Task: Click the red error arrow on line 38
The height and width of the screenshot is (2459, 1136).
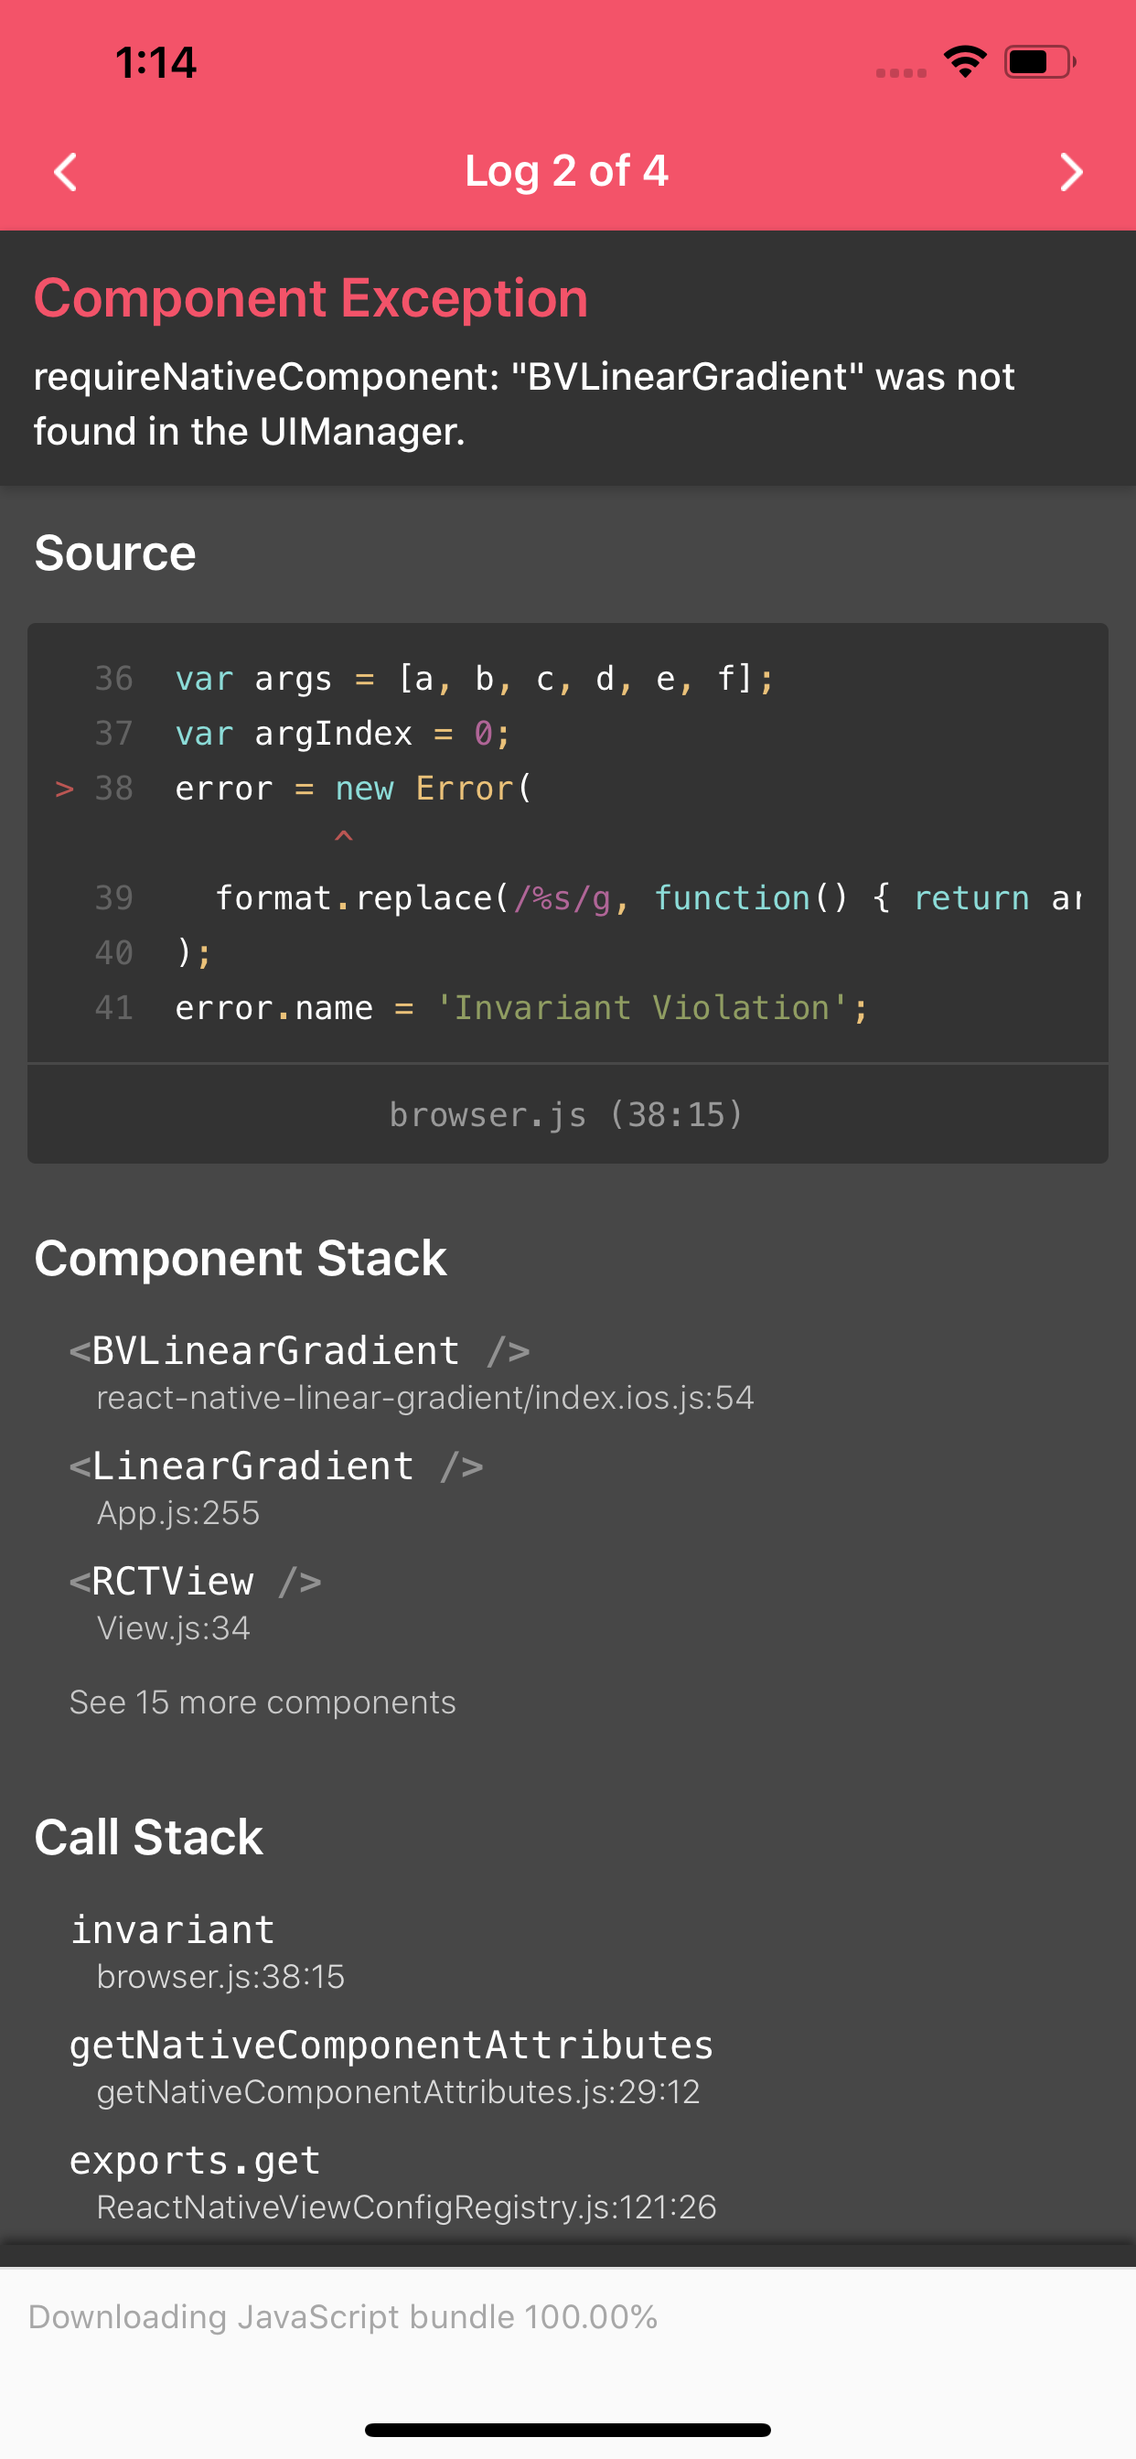Action: click(x=63, y=789)
